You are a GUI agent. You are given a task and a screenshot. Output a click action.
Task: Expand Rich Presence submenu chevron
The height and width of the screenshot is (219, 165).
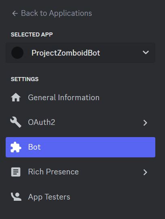pyautogui.click(x=145, y=172)
